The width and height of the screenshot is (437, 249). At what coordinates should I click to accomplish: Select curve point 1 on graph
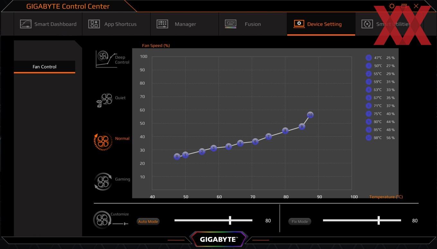coord(185,155)
